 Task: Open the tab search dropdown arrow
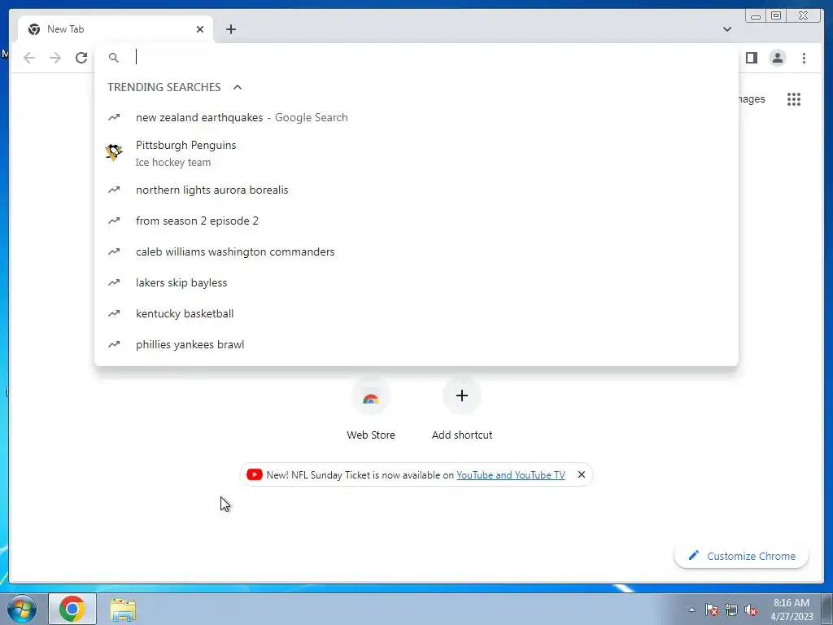[x=726, y=29]
